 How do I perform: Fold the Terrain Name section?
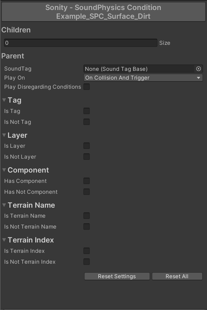pos(4,205)
